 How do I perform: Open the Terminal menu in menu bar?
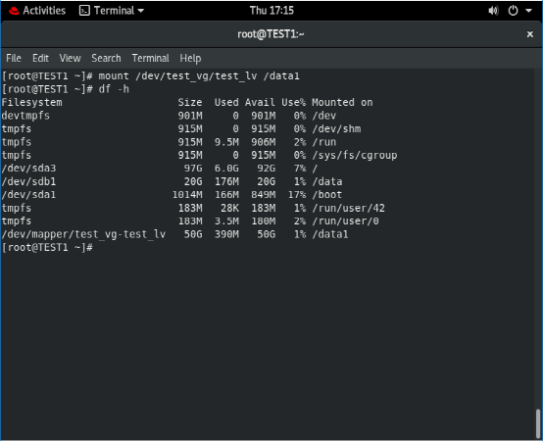pyautogui.click(x=150, y=58)
